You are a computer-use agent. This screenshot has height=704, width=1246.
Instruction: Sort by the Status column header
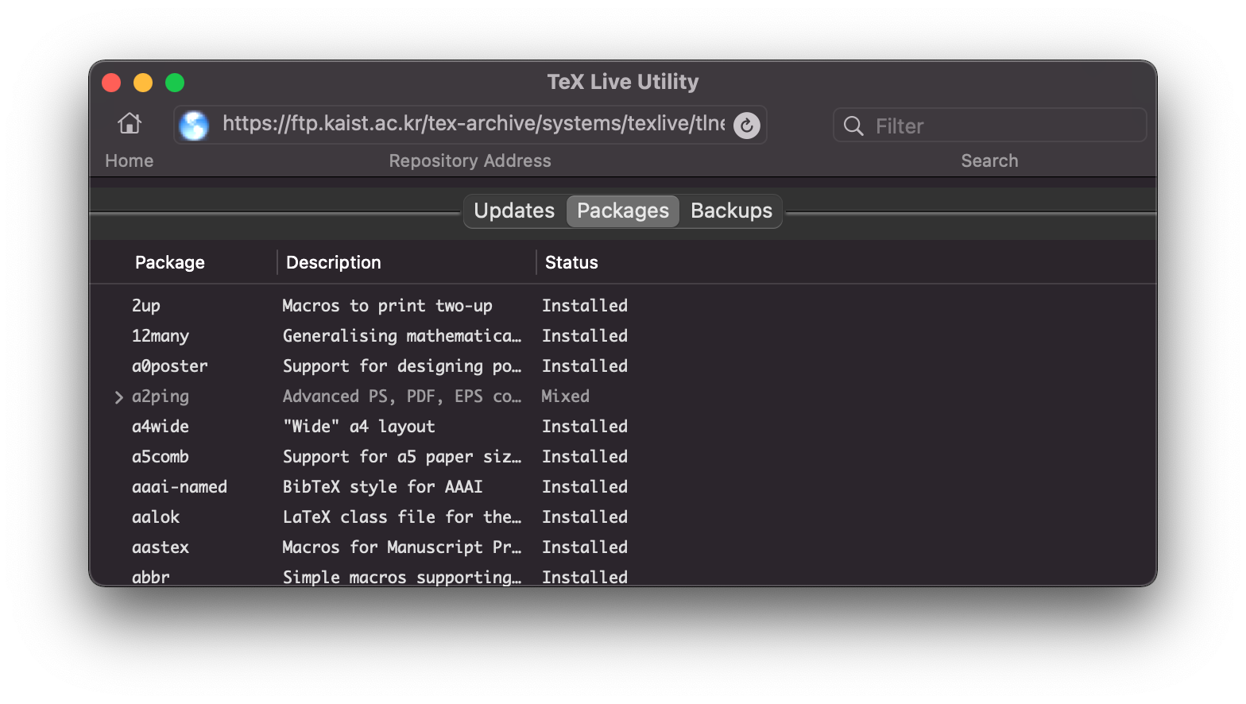[x=571, y=262]
